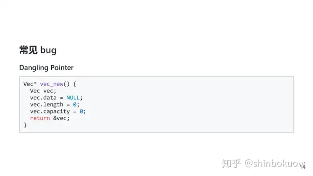
Task: Click the 'Vec*' return type in code
Action: point(30,84)
